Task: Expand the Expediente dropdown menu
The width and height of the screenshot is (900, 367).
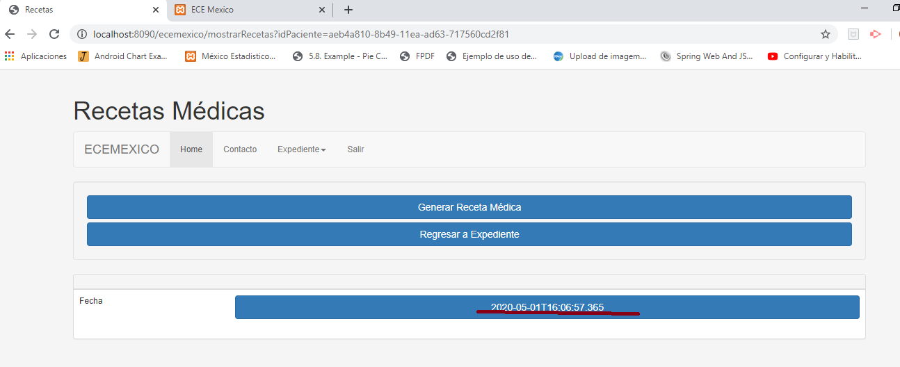Action: click(x=302, y=149)
